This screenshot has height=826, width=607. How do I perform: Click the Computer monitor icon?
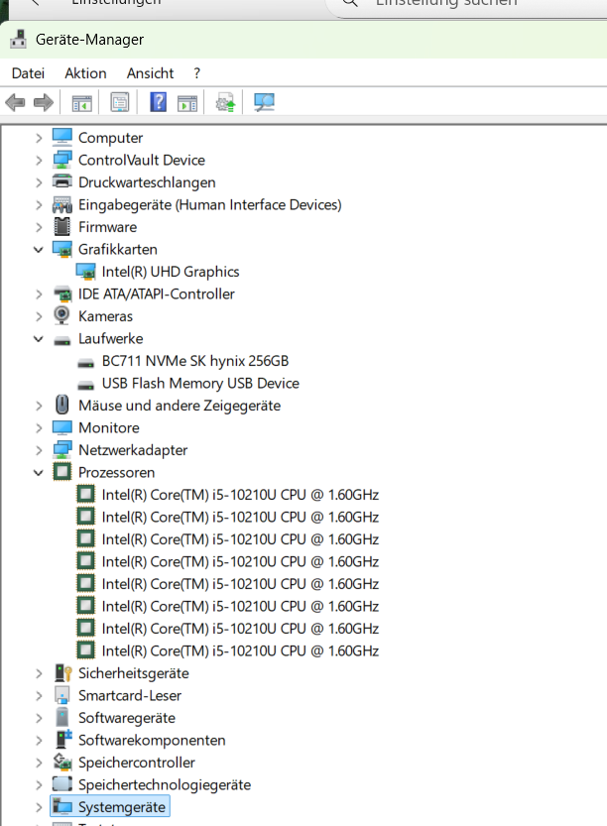click(62, 137)
